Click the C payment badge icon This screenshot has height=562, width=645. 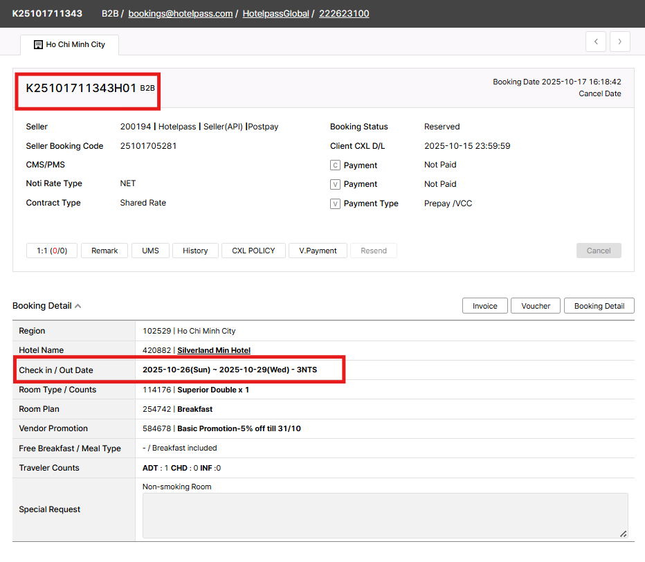click(335, 165)
